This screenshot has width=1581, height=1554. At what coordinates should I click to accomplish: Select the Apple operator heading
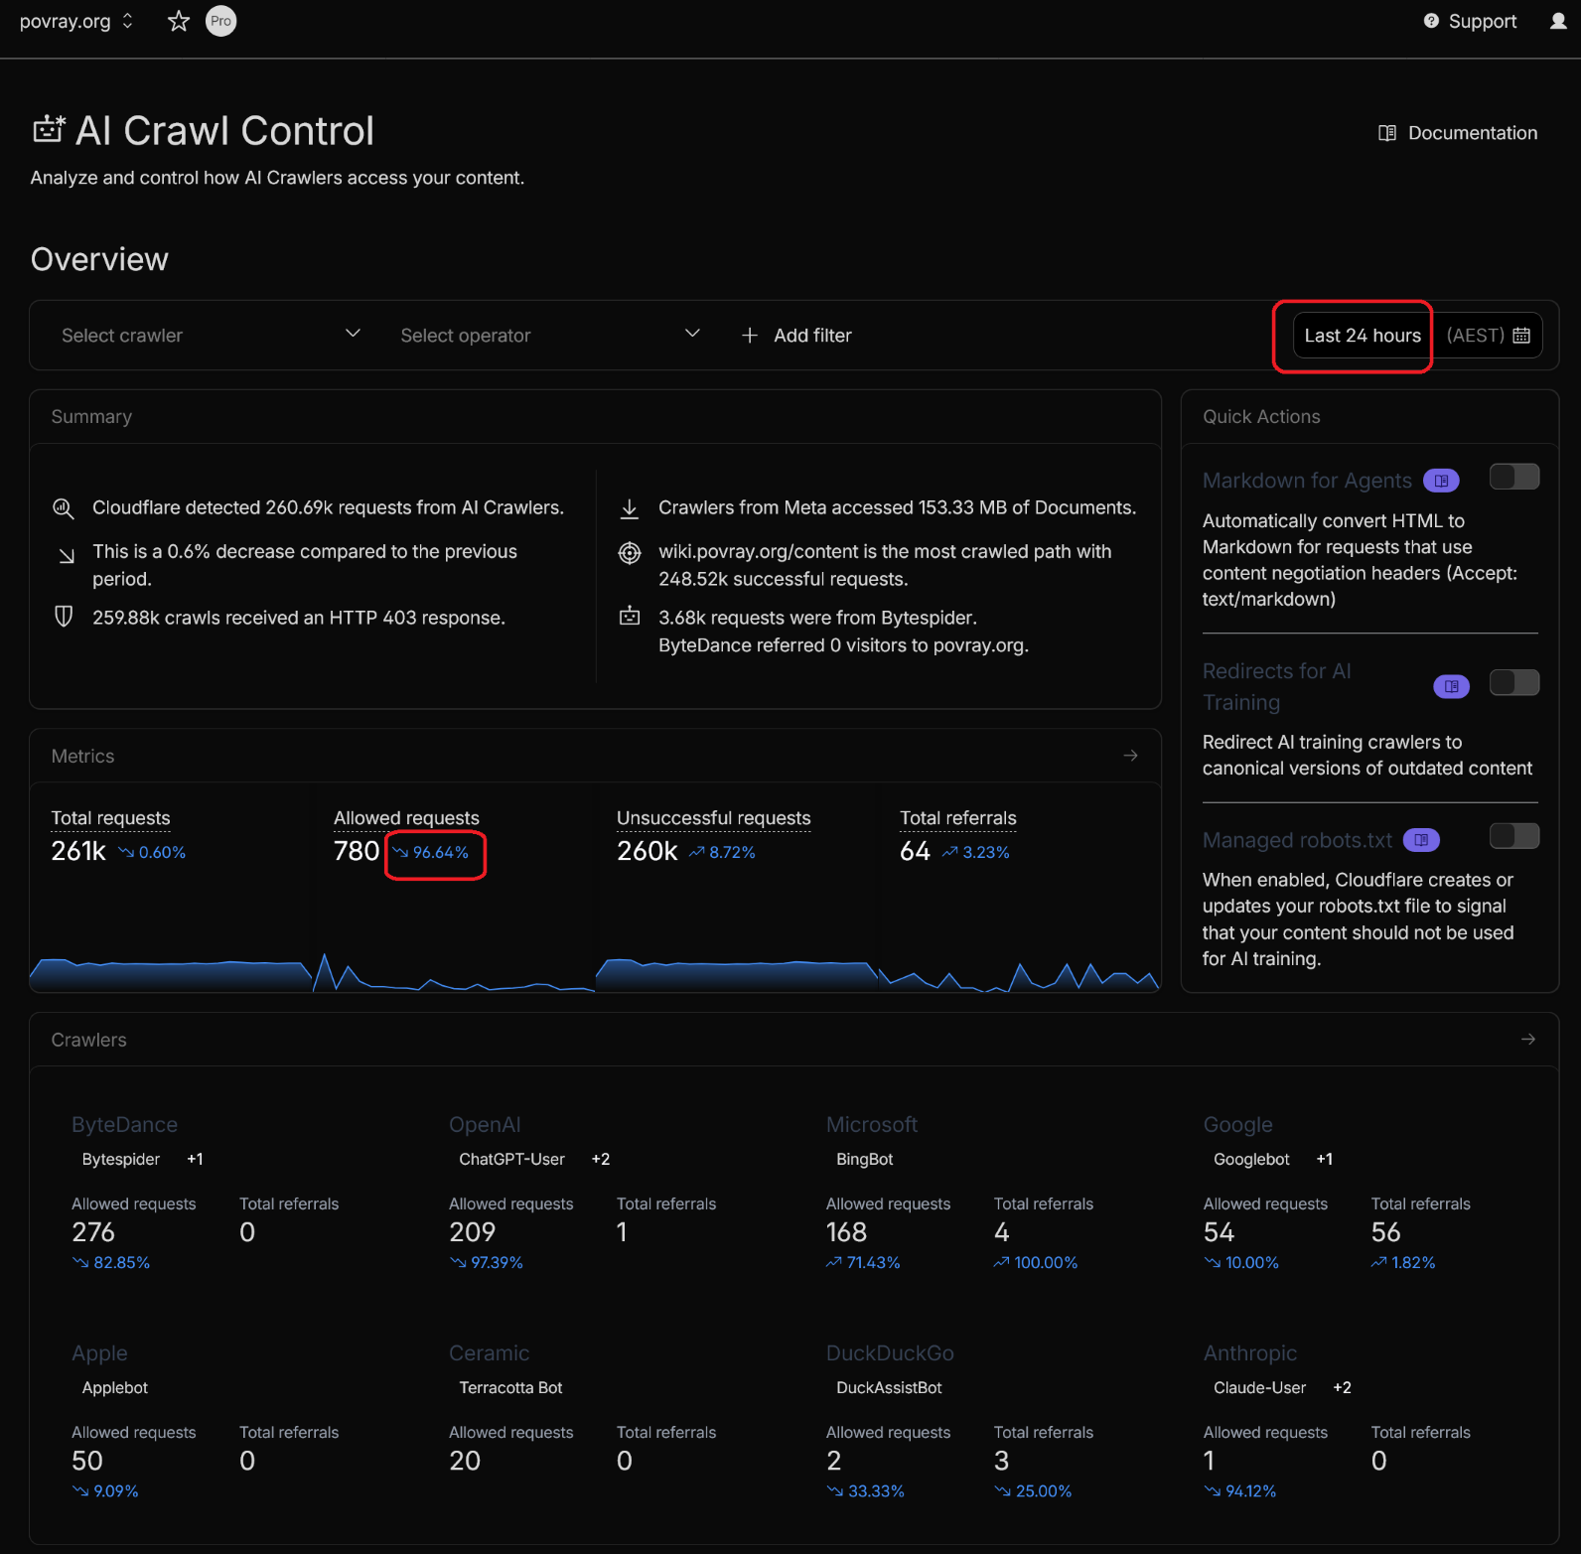pyautogui.click(x=99, y=1353)
